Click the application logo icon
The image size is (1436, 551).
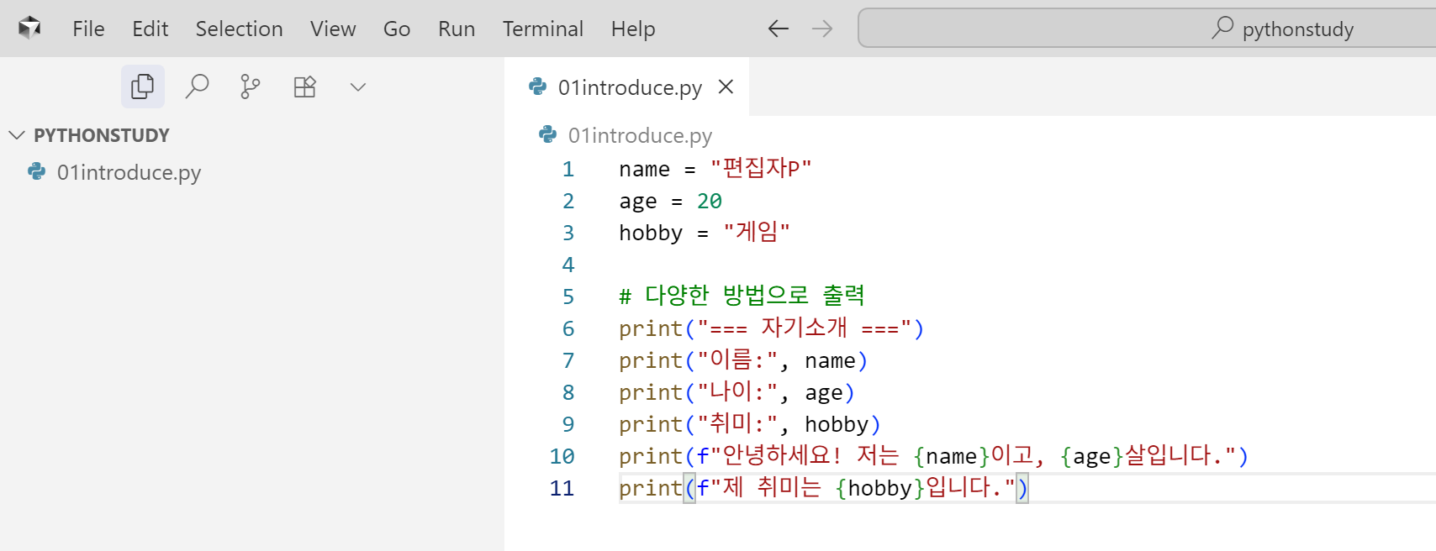(x=29, y=29)
